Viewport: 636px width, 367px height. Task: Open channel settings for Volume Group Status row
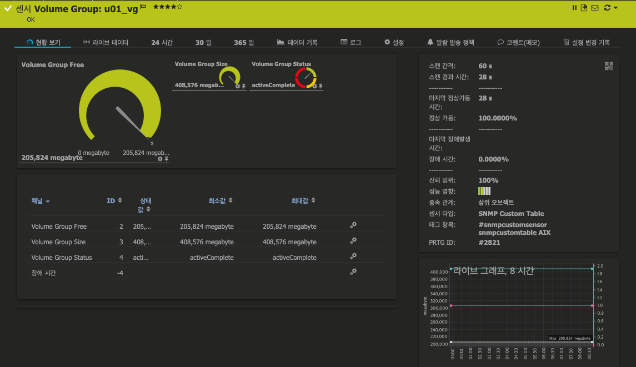point(353,256)
